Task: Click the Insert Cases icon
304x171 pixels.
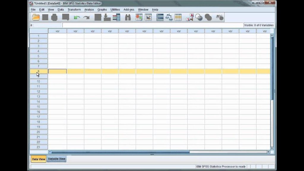Action: [x=139, y=17]
